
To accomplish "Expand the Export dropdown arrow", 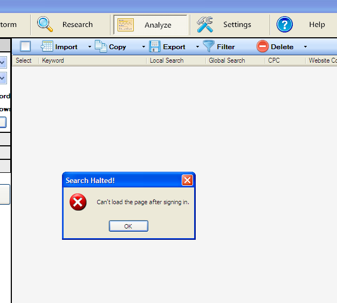I will pyautogui.click(x=197, y=47).
